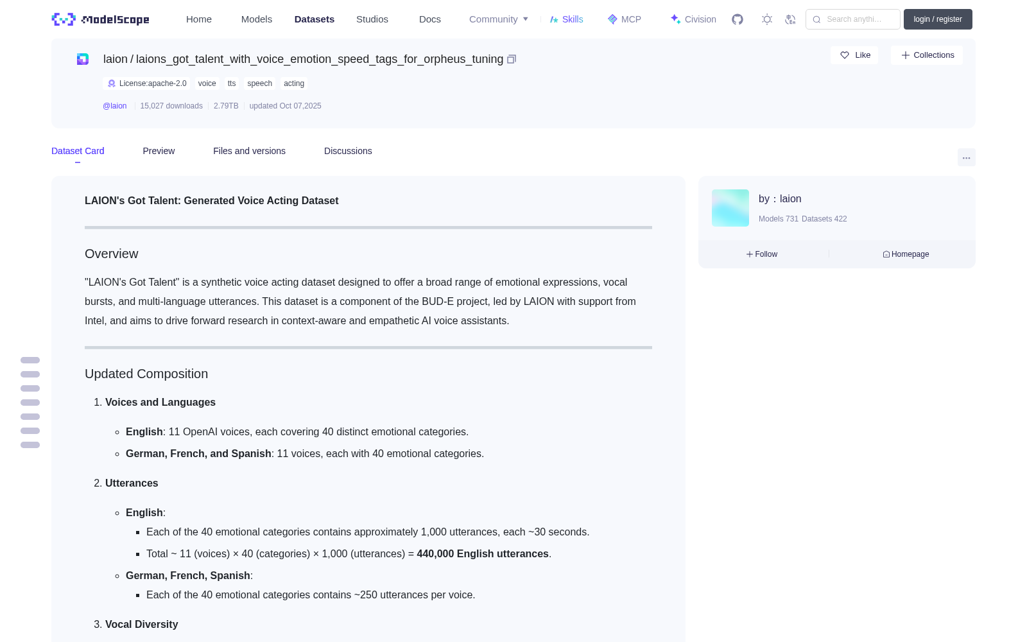Screen dimensions: 1027x642
Task: Open the Skills page
Action: [x=566, y=19]
